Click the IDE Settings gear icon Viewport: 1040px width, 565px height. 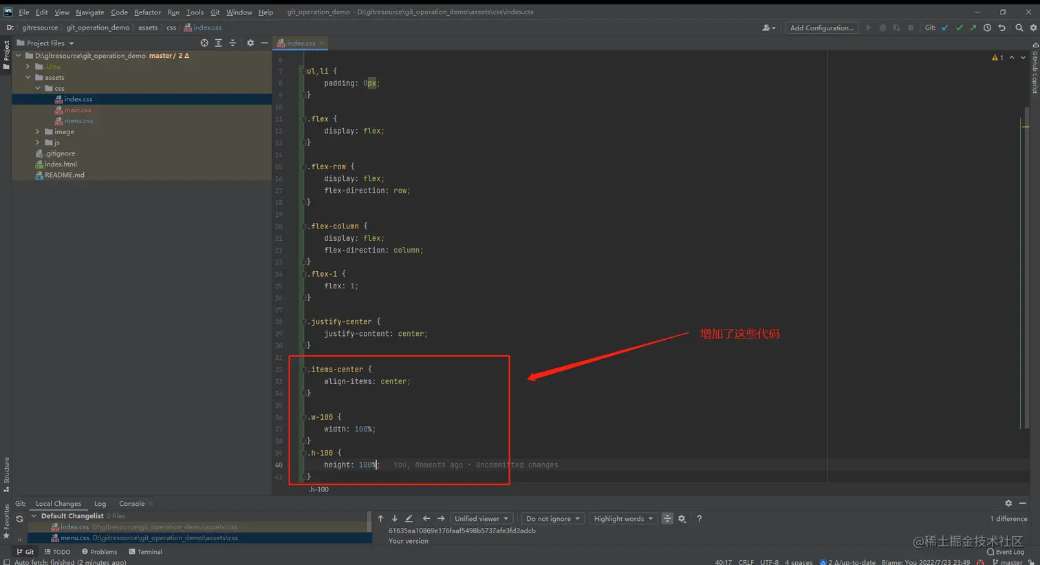coord(1034,28)
